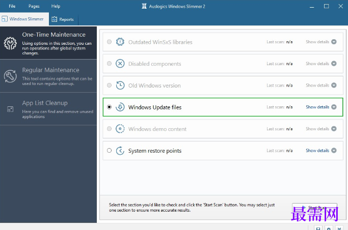The image size is (348, 230).
Task: Select the Disabled components radio button
Action: pos(109,64)
